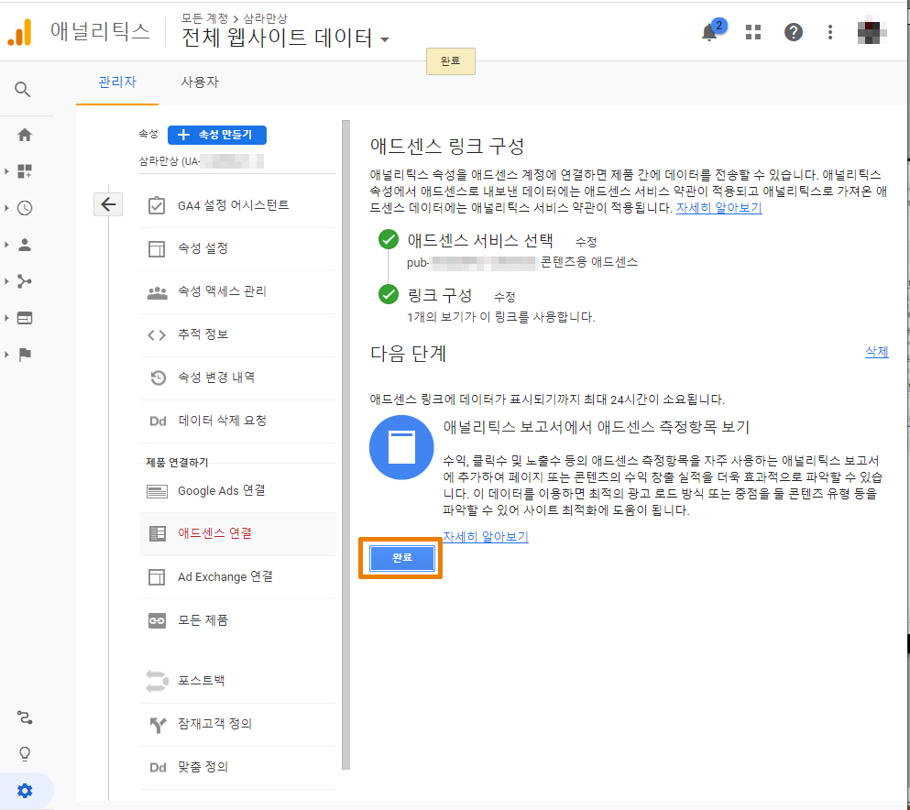Screen dimensions: 910x810
Task: Open the Google apps grid icon
Action: [x=752, y=32]
